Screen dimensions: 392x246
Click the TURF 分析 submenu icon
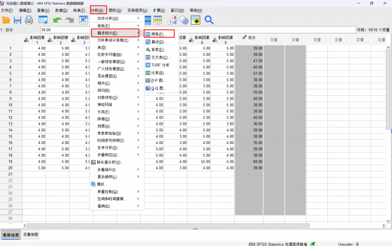coord(148,65)
